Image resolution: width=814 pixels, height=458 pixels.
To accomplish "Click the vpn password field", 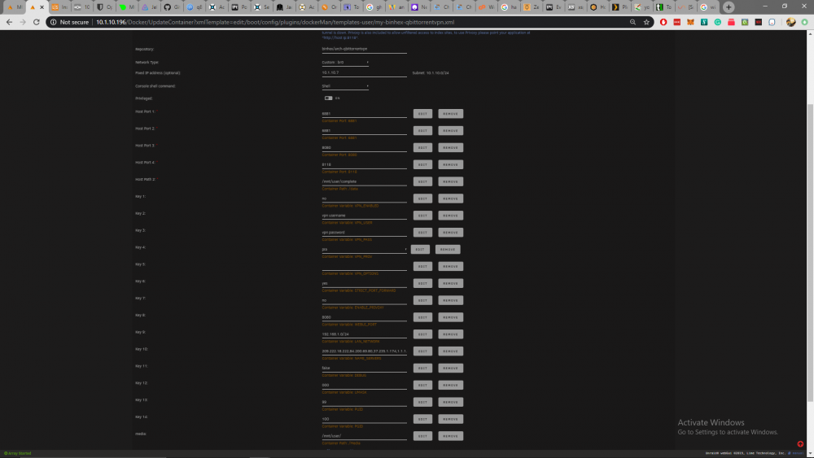I will coord(365,233).
